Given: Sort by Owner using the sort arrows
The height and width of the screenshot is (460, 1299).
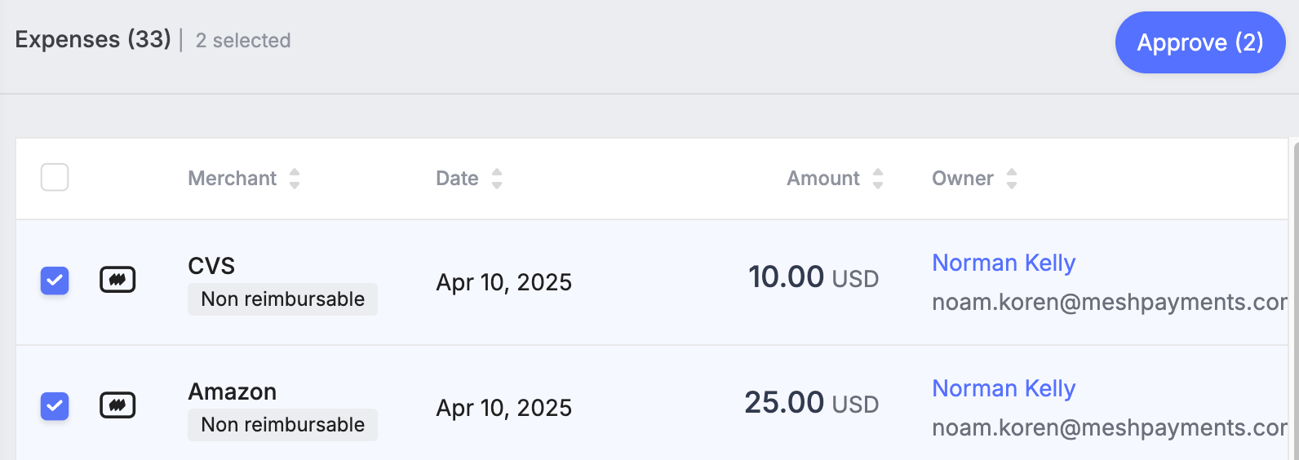Looking at the screenshot, I should pos(1012,179).
